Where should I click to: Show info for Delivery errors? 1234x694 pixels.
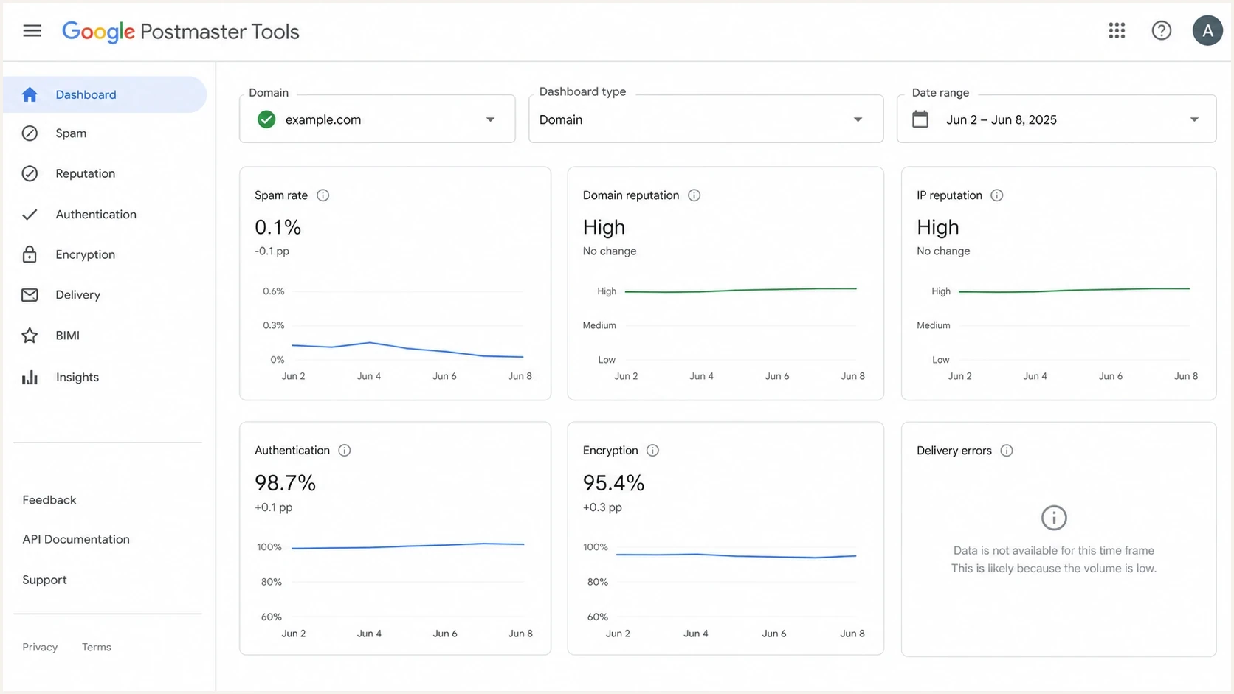[x=1006, y=451]
